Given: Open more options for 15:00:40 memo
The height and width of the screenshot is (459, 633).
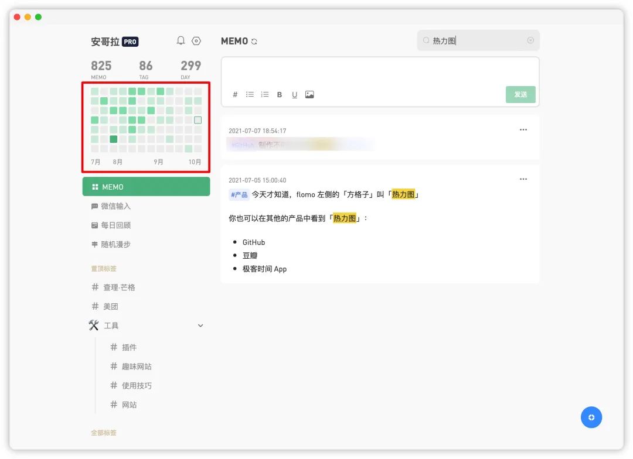Looking at the screenshot, I should (x=523, y=179).
